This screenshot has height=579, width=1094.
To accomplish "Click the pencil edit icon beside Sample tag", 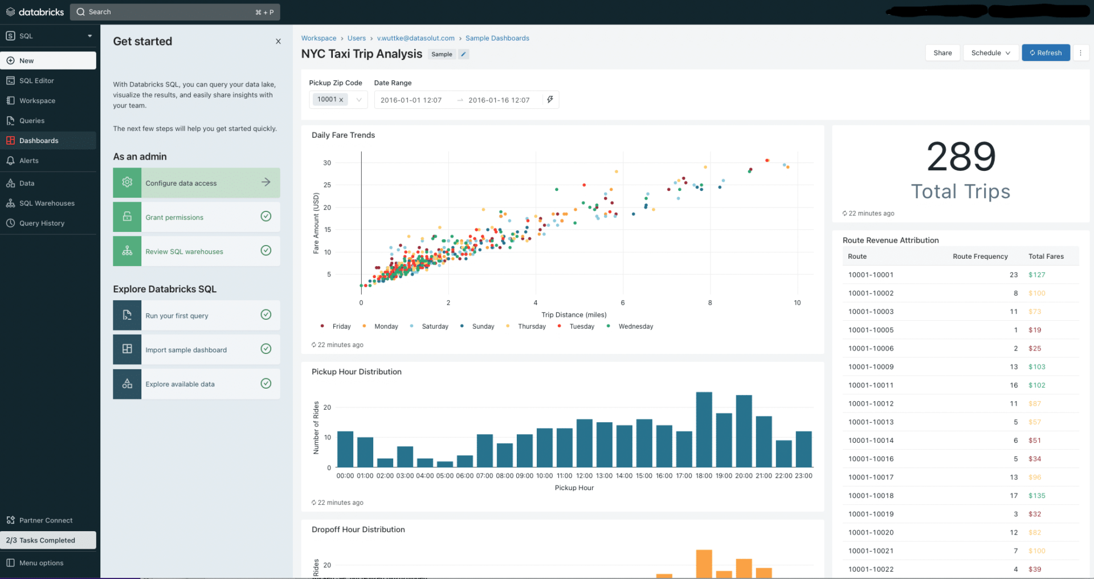I will [x=463, y=54].
